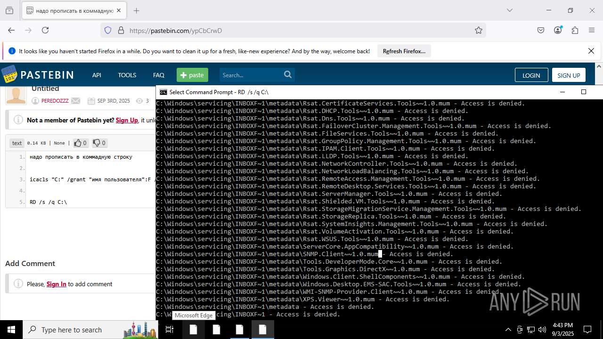This screenshot has width=603, height=339.
Task: Click the 'XPS.Viewer' access denied line
Action: click(x=303, y=299)
